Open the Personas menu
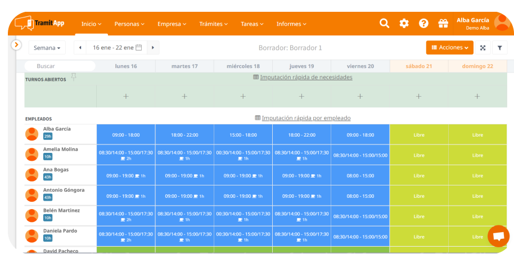514x254 pixels. 129,24
